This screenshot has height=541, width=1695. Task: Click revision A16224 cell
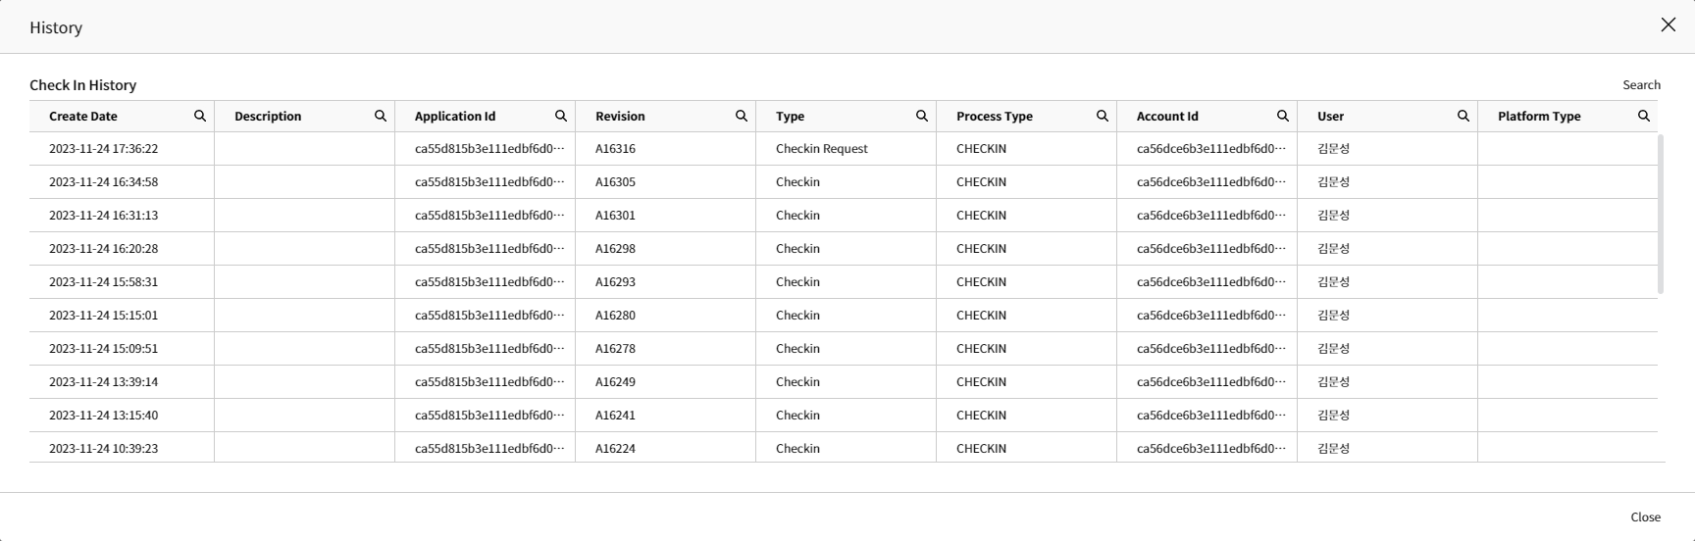665,448
